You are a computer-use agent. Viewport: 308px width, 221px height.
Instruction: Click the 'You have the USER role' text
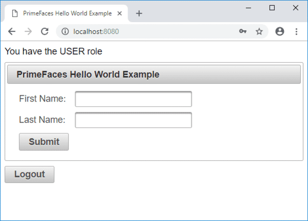point(53,51)
